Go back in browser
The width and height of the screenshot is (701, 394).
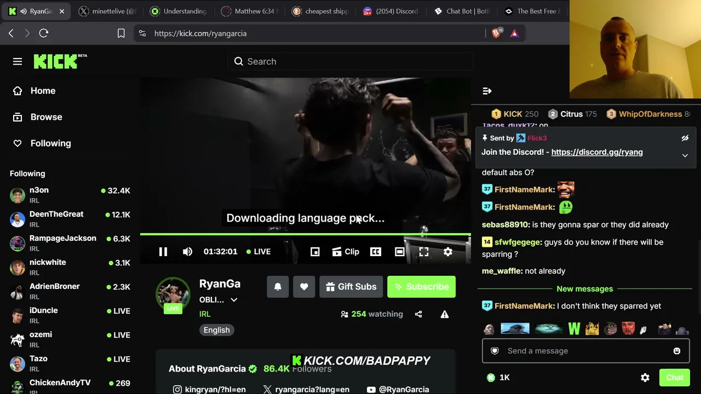11,33
